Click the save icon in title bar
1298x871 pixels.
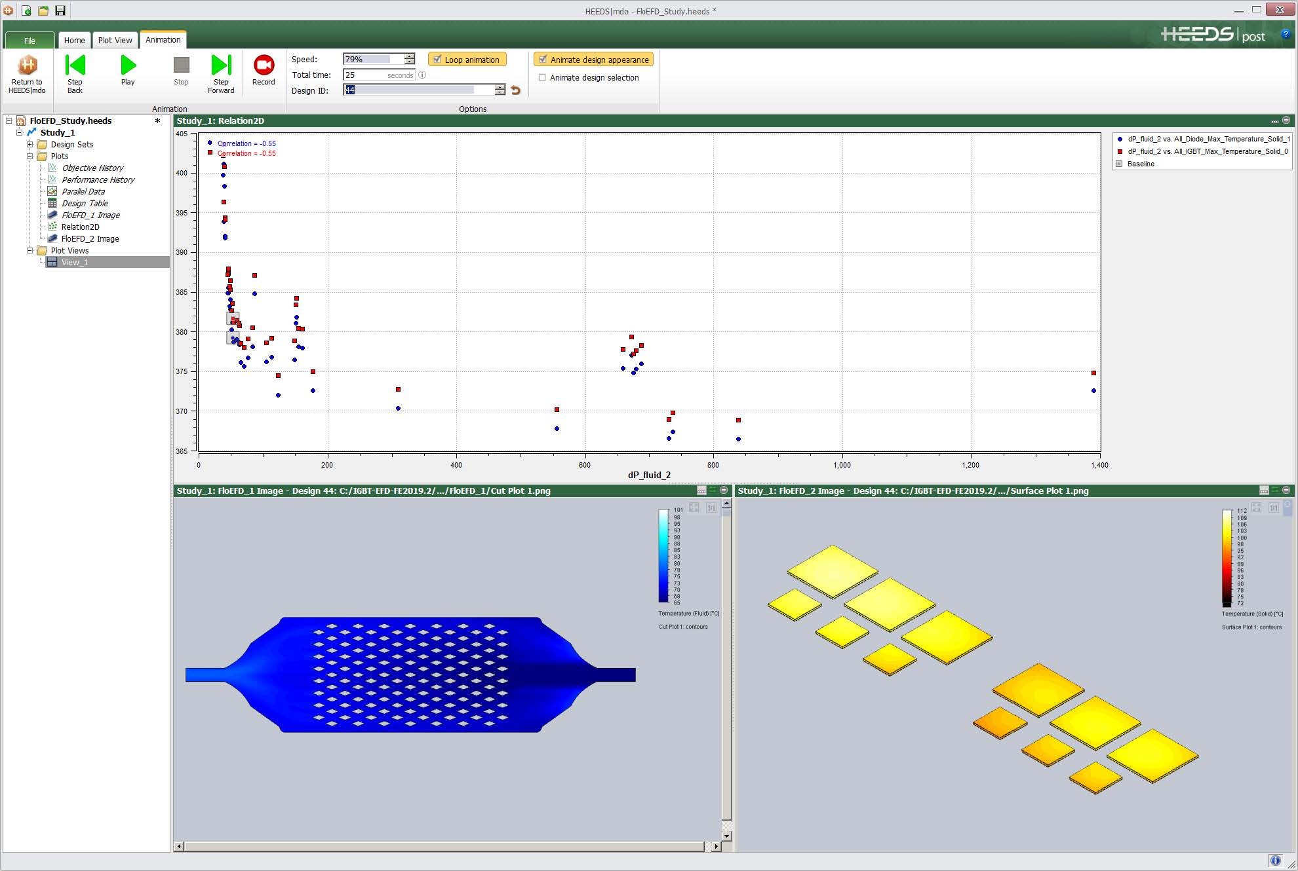click(60, 10)
